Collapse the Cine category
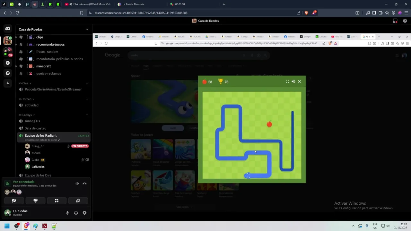 point(25,83)
